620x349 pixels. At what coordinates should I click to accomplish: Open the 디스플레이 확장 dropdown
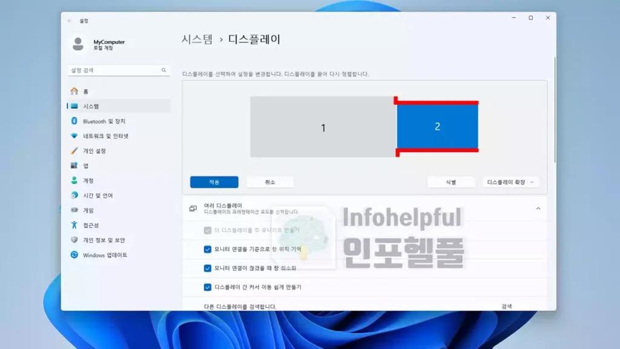pyautogui.click(x=510, y=182)
